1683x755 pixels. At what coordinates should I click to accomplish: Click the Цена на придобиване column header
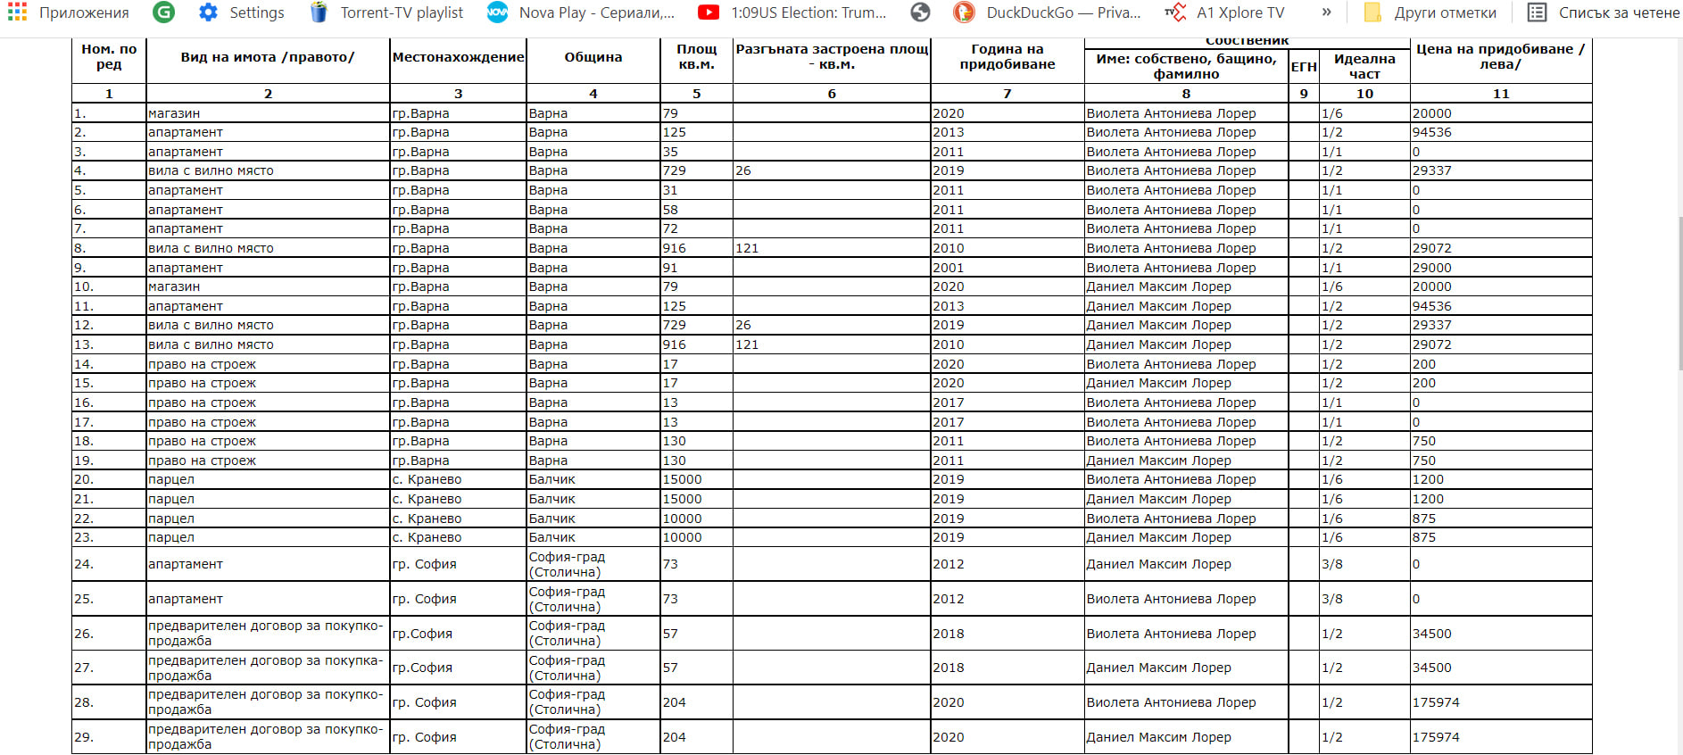[x=1500, y=57]
